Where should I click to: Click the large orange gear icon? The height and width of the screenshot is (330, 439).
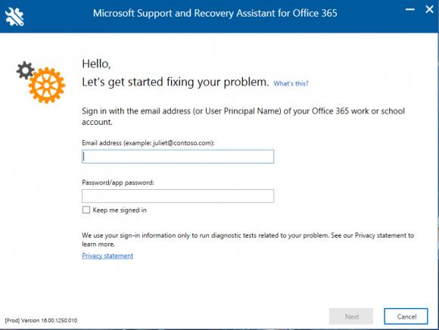click(46, 86)
